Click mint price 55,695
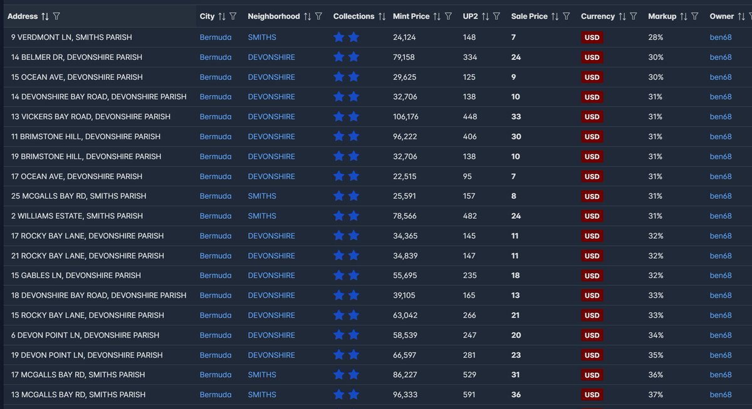 (405, 275)
